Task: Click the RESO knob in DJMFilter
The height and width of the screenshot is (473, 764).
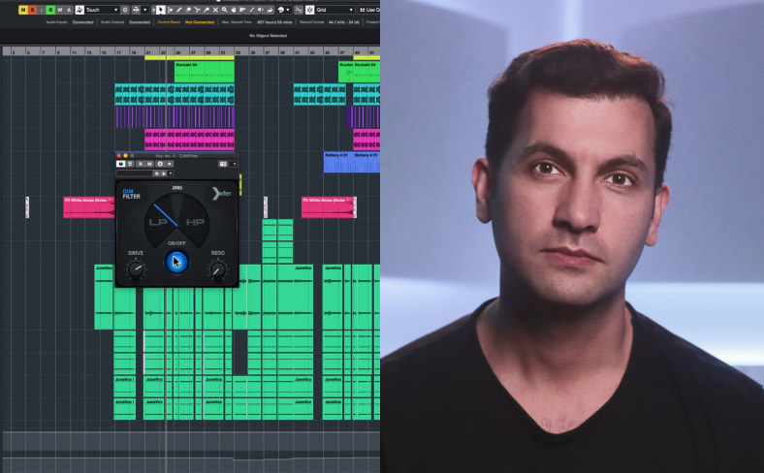Action: [218, 268]
